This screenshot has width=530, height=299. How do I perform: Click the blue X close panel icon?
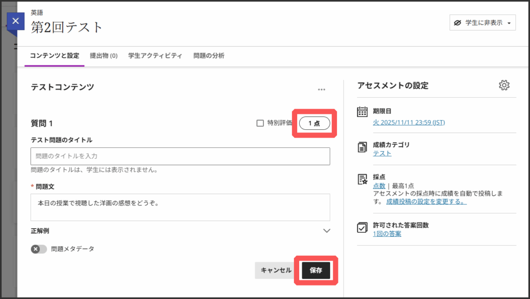16,21
